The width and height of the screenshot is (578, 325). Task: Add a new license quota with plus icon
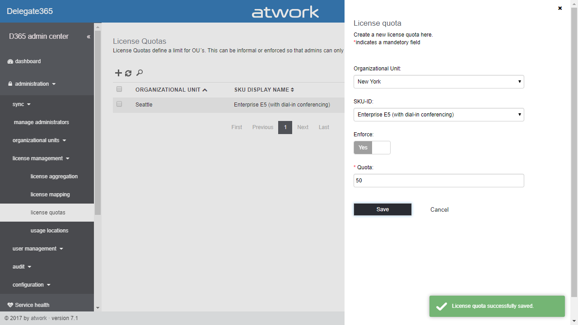click(118, 73)
